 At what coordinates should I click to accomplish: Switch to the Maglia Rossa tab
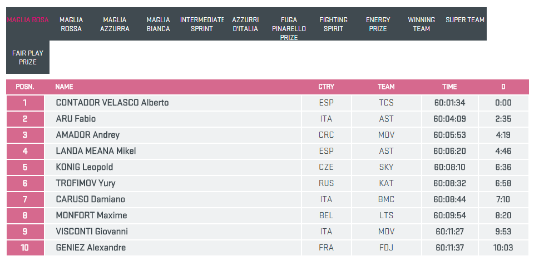(71, 24)
